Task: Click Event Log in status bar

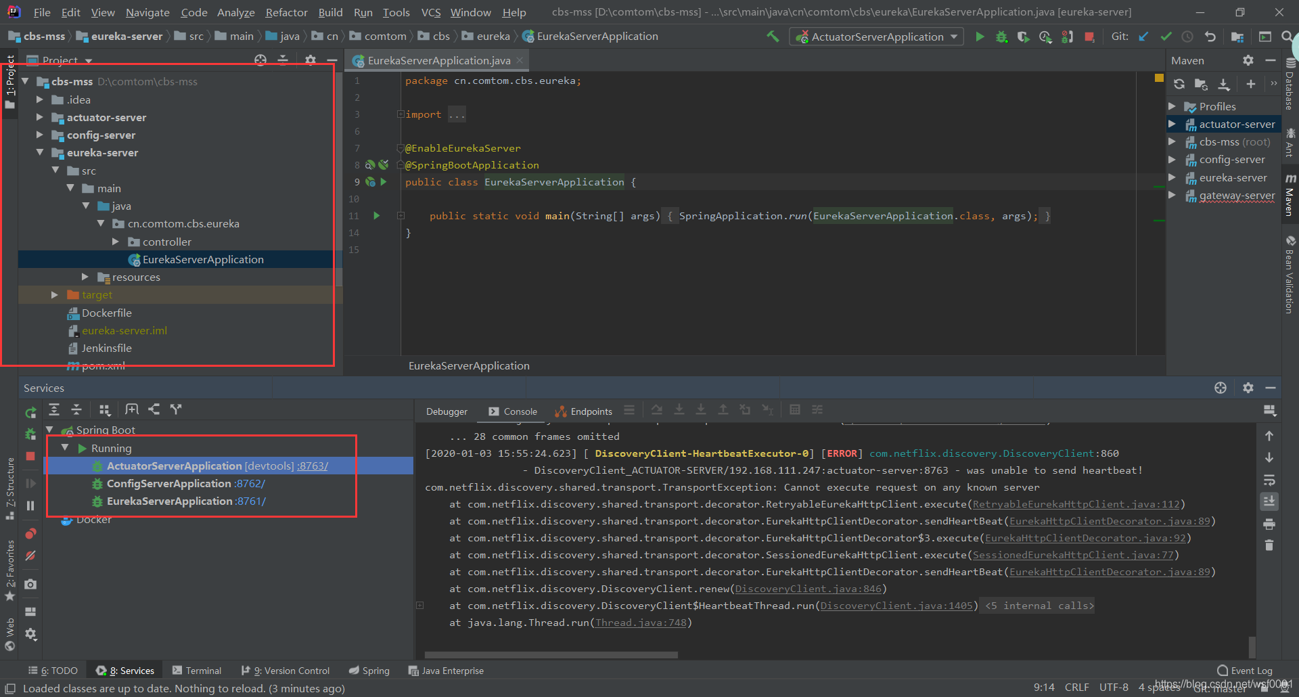Action: click(1245, 671)
